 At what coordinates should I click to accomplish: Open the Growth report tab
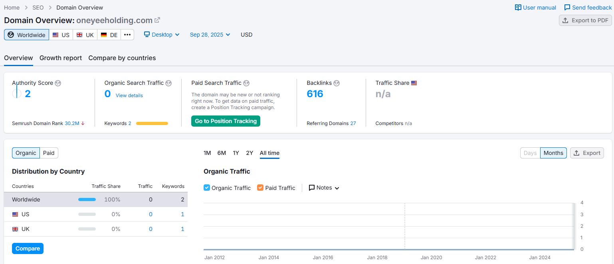pyautogui.click(x=61, y=58)
